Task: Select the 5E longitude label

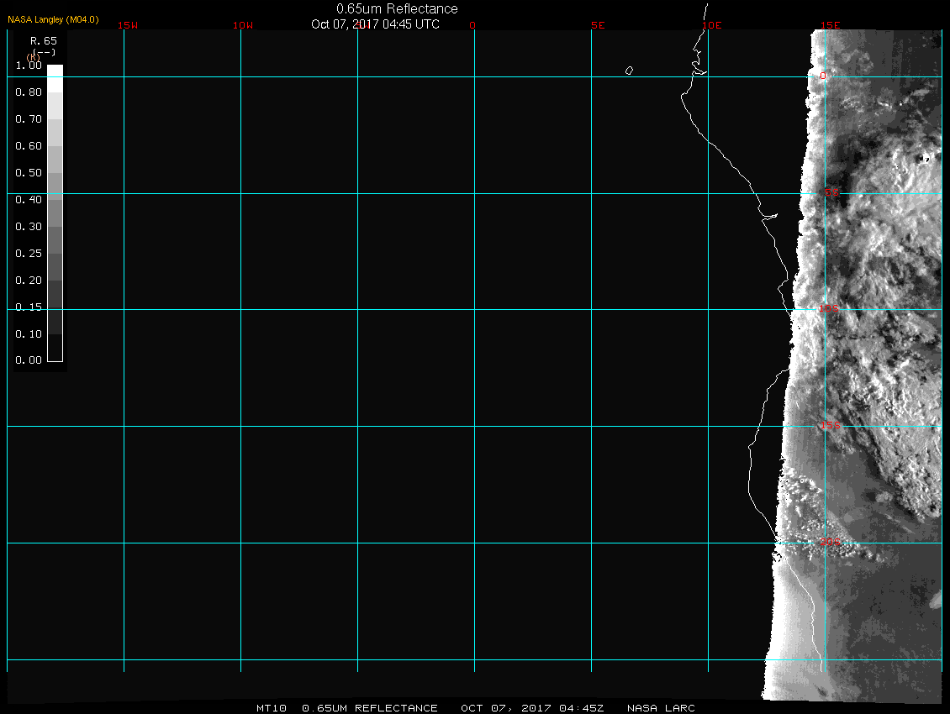Action: coord(598,25)
